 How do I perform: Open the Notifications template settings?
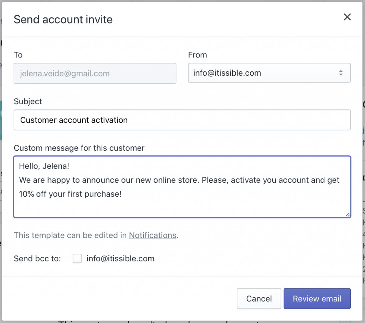pos(153,235)
